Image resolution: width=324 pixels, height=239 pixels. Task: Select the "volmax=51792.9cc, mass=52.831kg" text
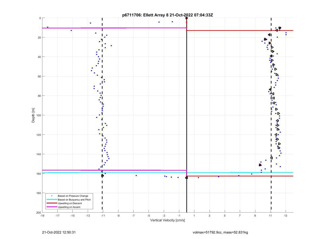coord(220,232)
